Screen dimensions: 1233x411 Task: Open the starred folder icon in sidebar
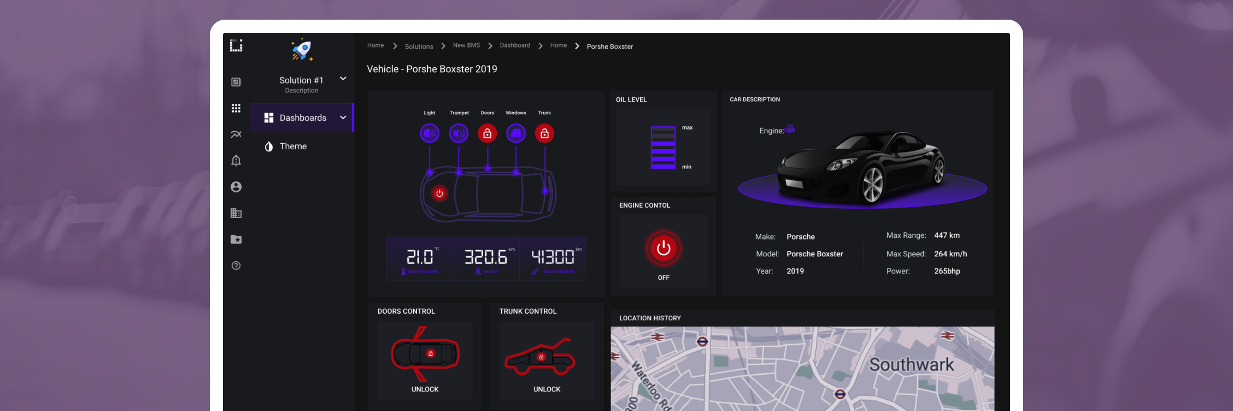pos(236,239)
